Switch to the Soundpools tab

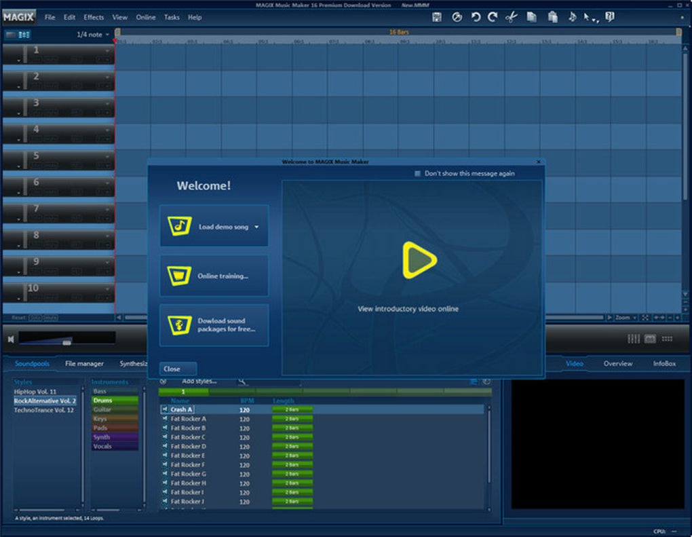click(x=32, y=363)
